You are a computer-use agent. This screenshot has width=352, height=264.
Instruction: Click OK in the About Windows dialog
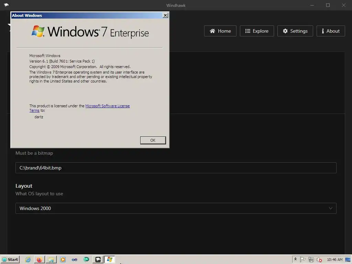click(x=153, y=140)
